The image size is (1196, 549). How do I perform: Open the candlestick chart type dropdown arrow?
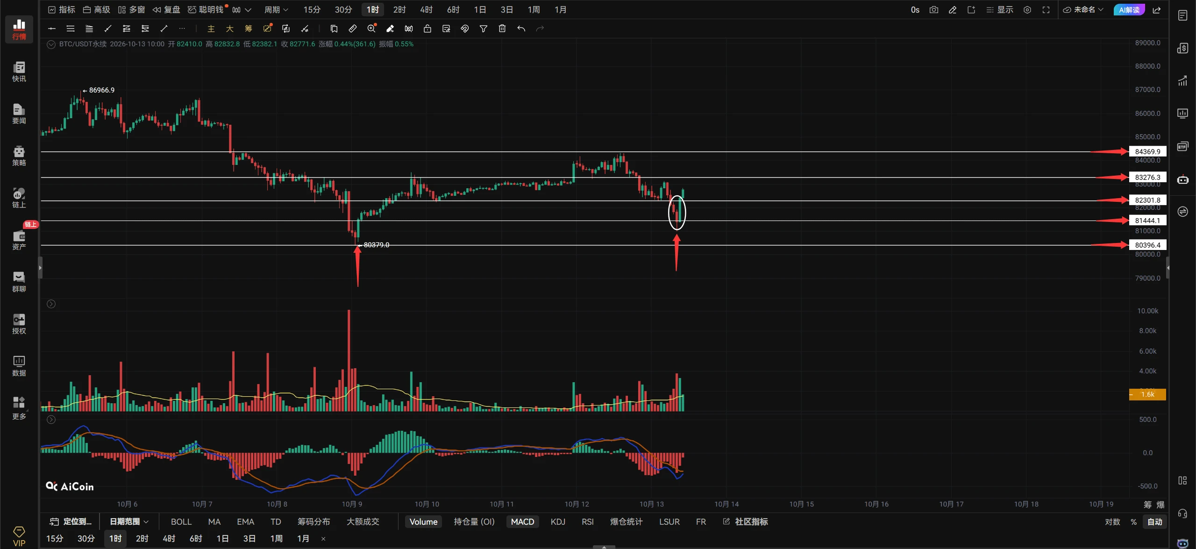pos(248,10)
